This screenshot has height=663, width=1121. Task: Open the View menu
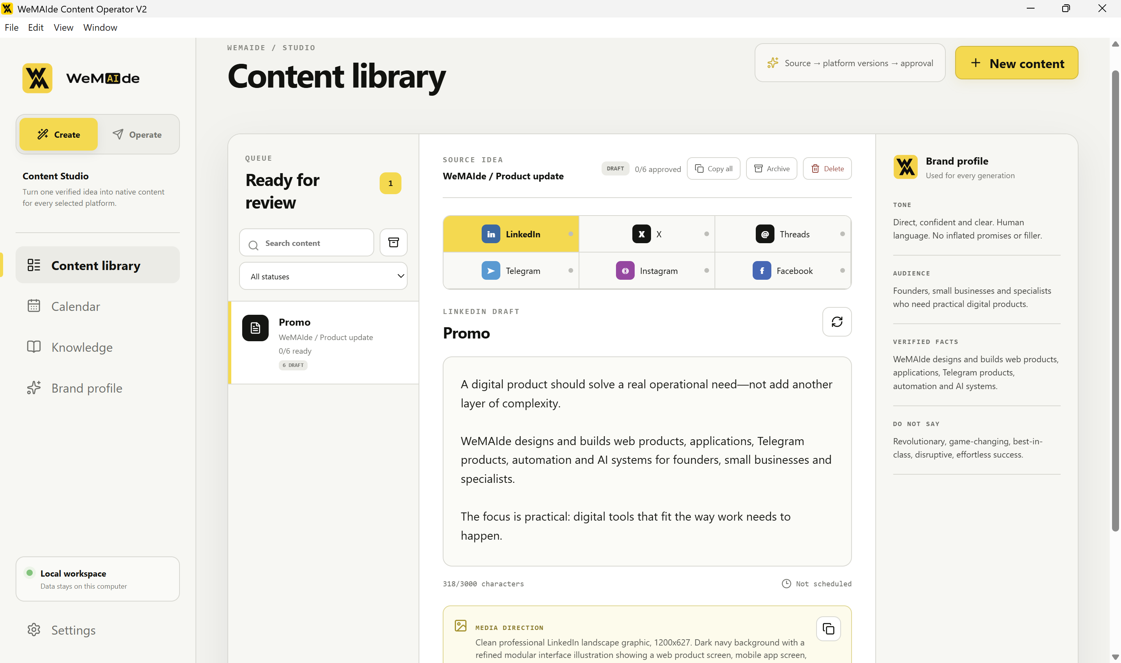click(63, 27)
